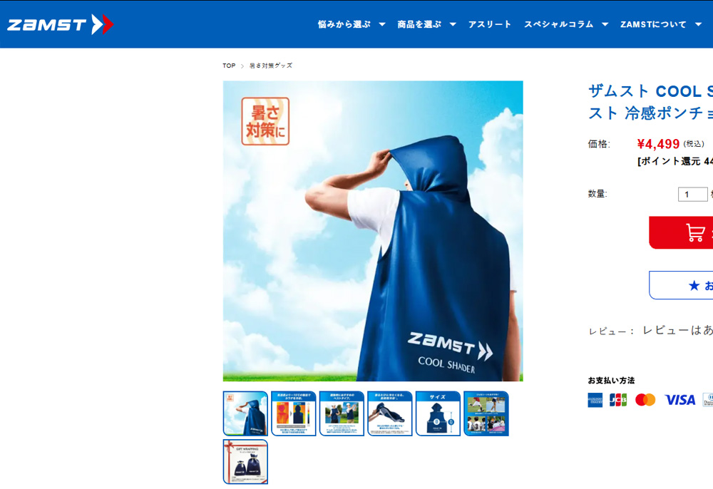Expand the スペシャルコラム dropdown arrow

coord(605,24)
